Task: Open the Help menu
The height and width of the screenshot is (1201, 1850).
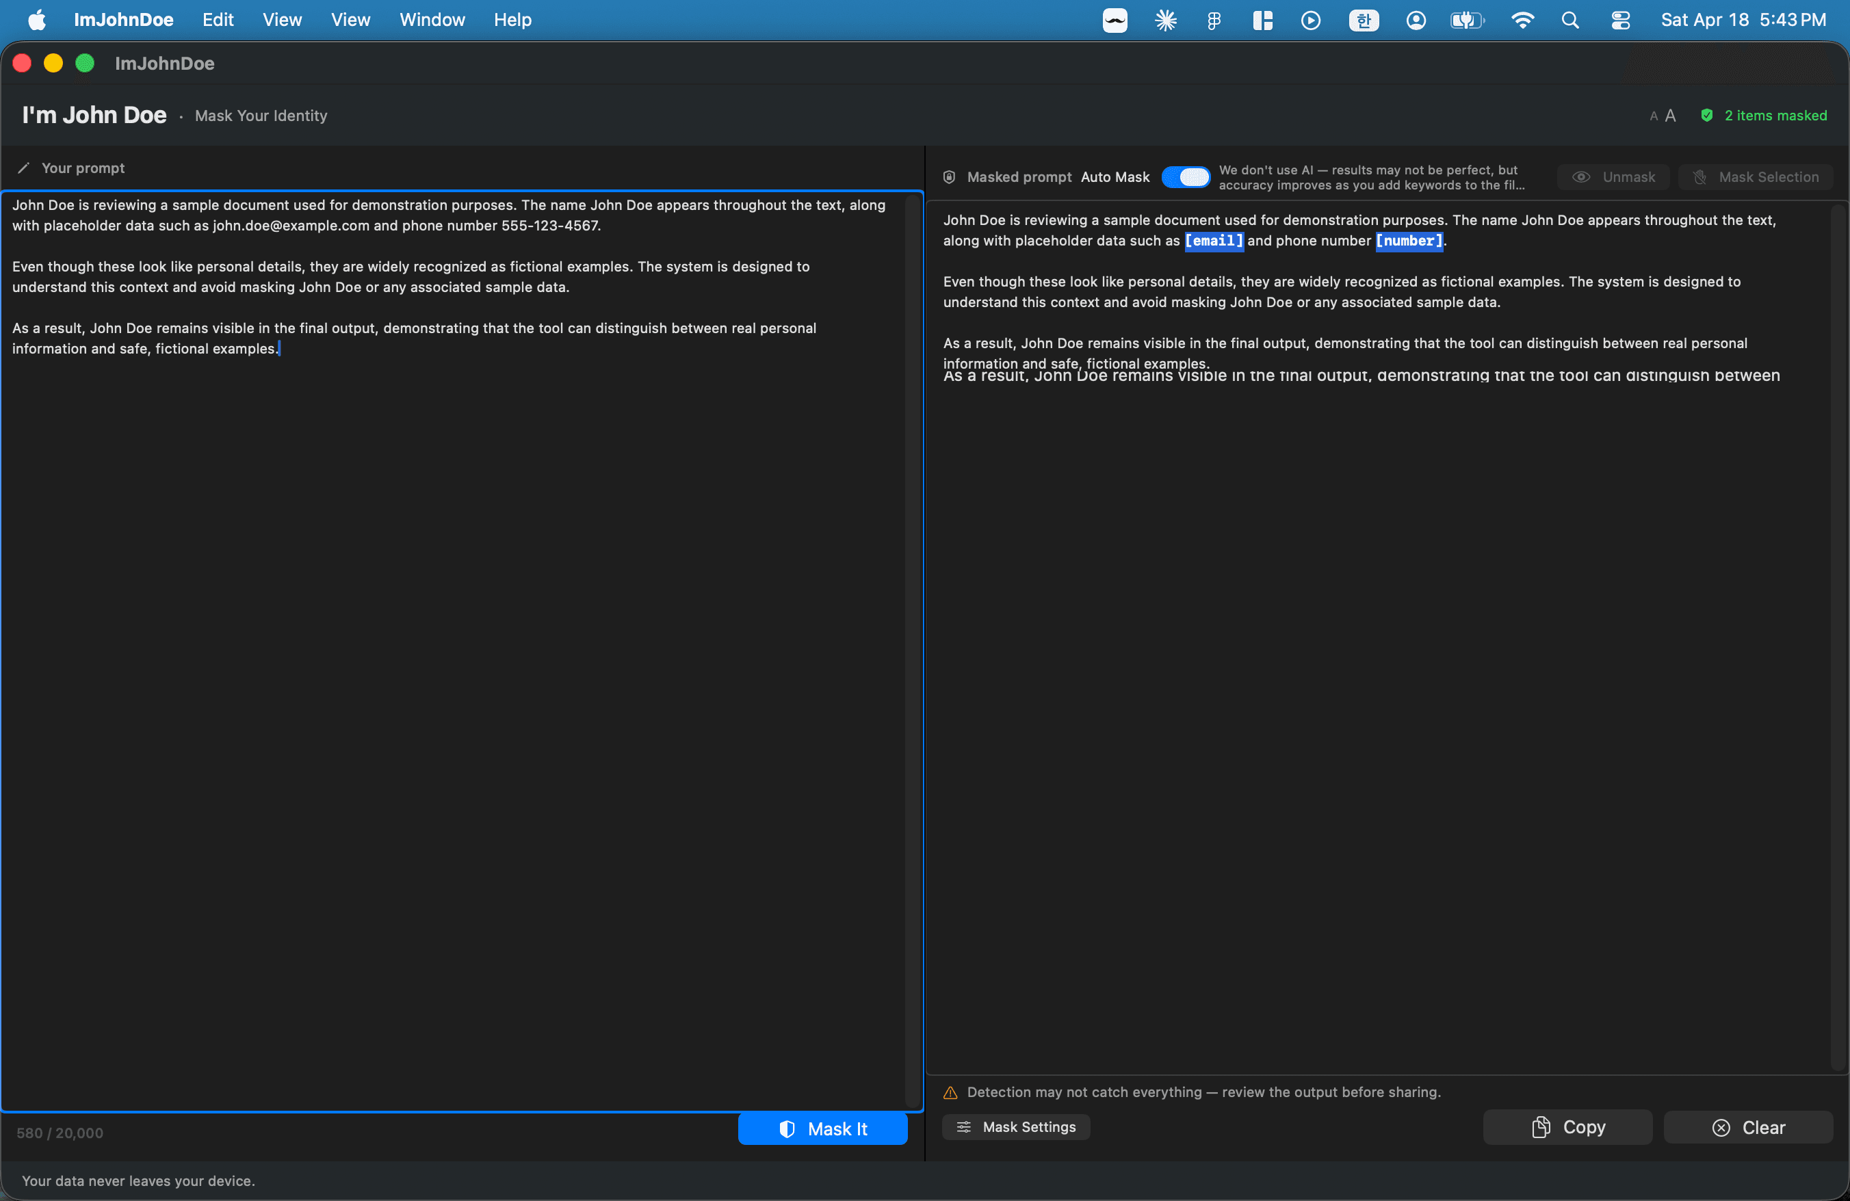Action: click(x=512, y=19)
